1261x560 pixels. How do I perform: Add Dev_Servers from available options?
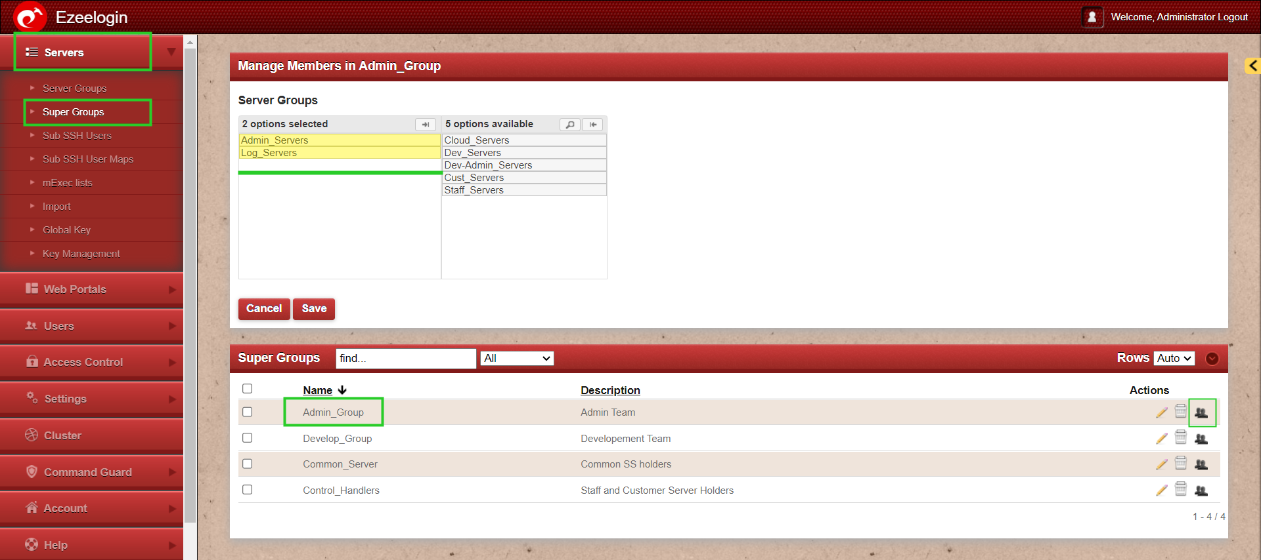pyautogui.click(x=524, y=153)
